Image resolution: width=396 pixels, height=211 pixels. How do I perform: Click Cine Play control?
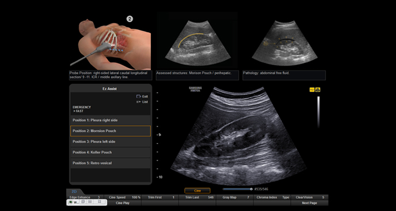coord(123,203)
